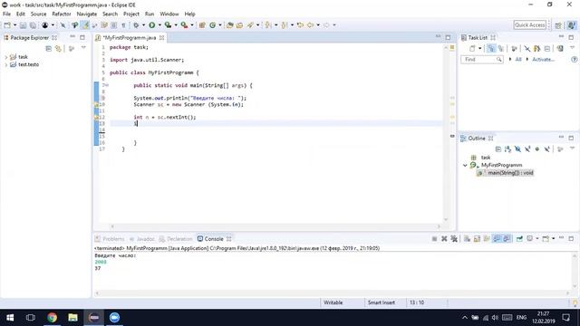Open Chrome from the taskbar

coord(53,318)
